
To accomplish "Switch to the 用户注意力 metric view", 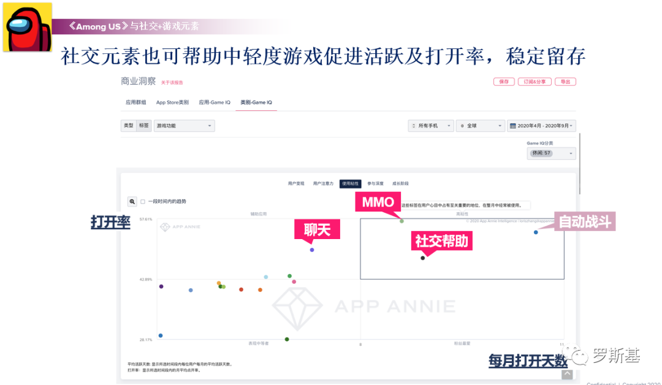I will click(x=323, y=184).
